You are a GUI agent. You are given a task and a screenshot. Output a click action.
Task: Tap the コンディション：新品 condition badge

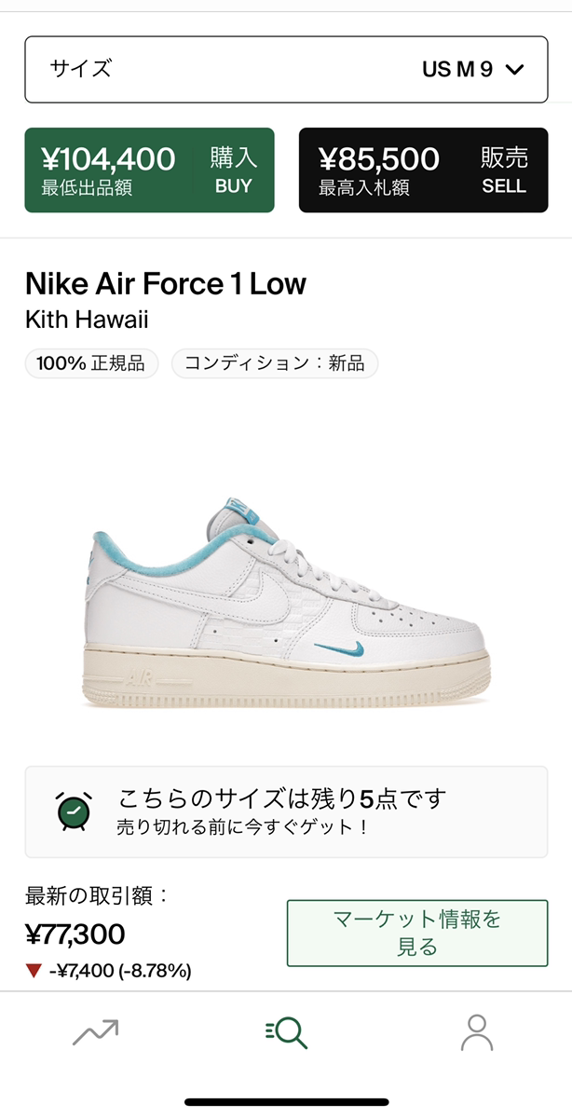[x=275, y=363]
